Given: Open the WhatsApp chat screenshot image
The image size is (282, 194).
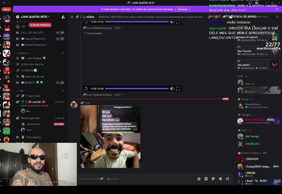Looking at the screenshot, I should pos(110,119).
